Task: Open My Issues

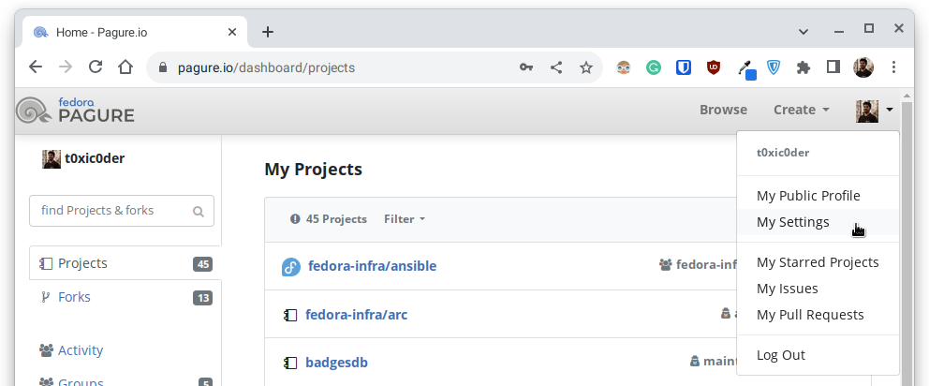Action: click(x=818, y=289)
